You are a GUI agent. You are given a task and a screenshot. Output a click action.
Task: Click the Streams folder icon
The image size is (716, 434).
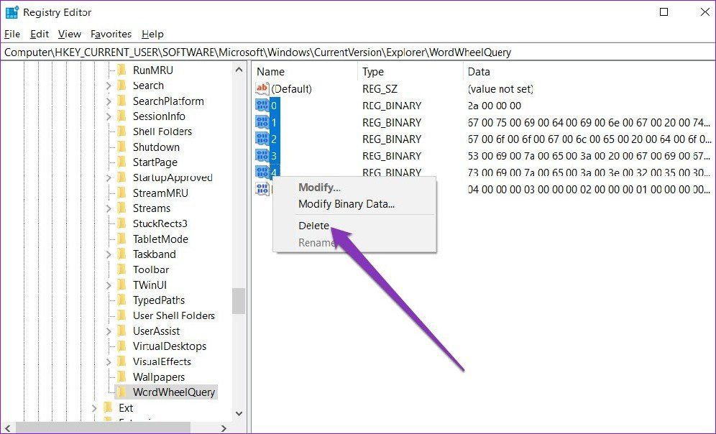[121, 208]
